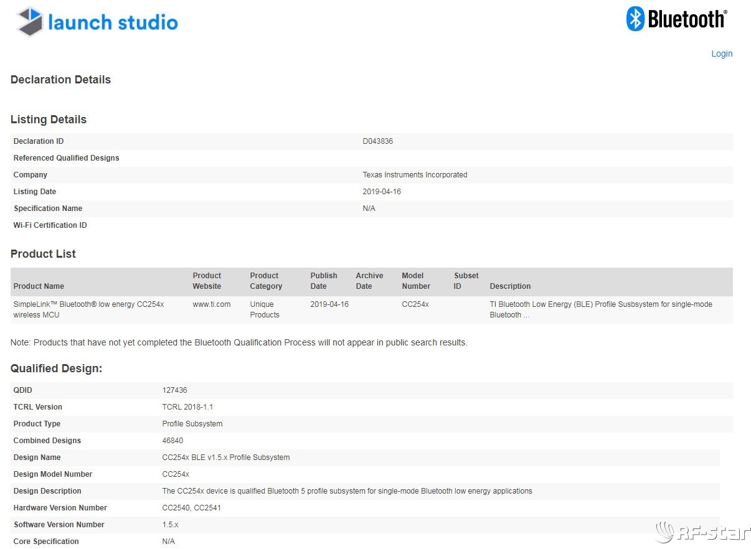This screenshot has height=549, width=751.
Task: Click the Combined Designs label
Action: point(47,441)
